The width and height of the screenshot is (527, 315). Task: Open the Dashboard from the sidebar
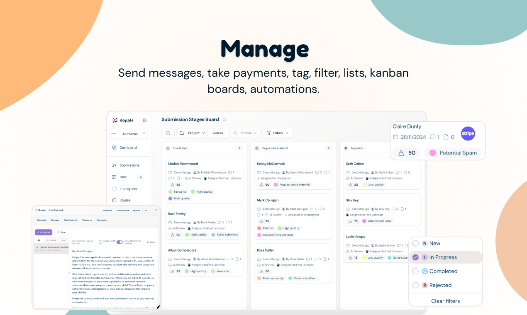click(x=124, y=148)
